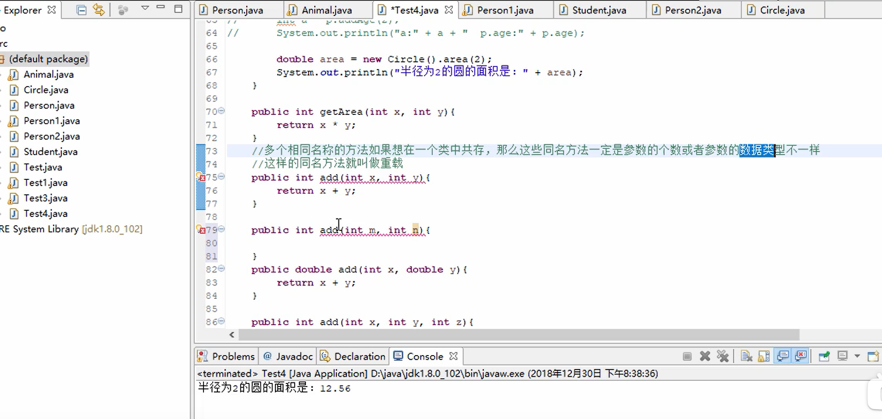Click the Test4.java file icon in tree

[x=14, y=213]
